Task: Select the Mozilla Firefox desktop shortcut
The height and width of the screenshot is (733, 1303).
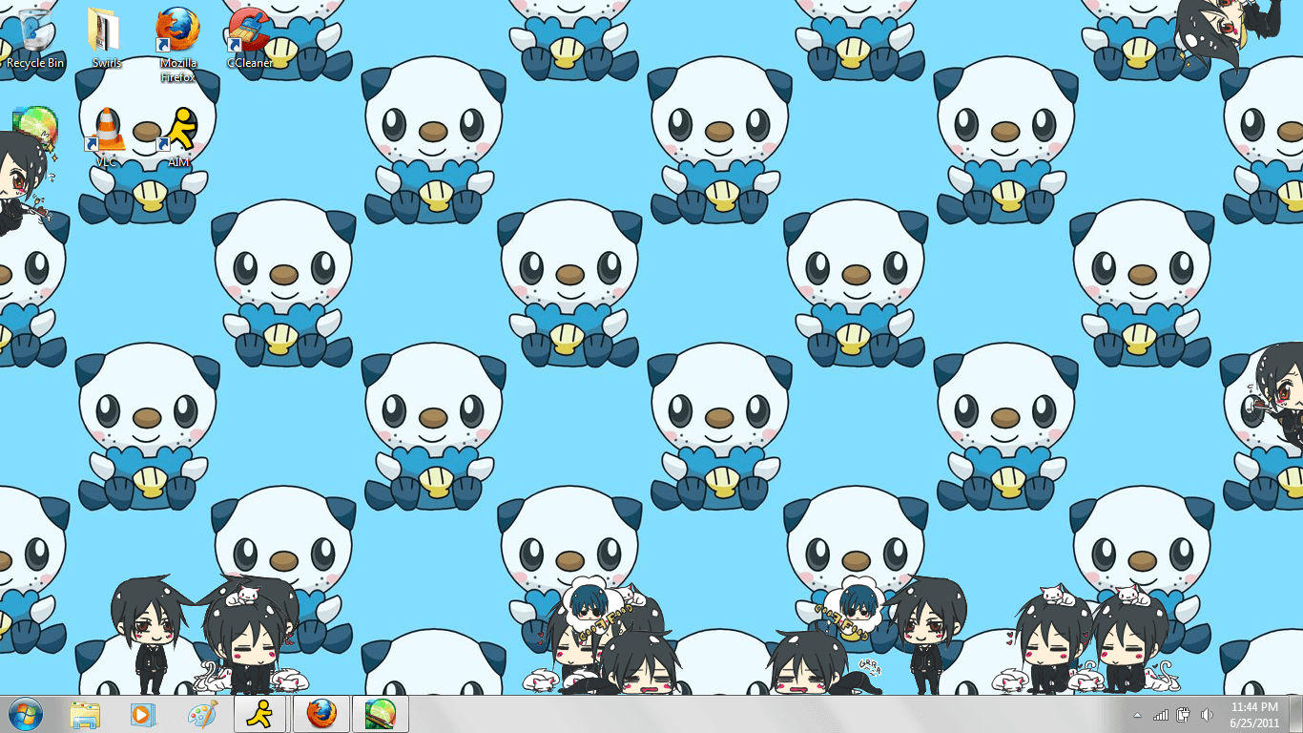Action: pos(178,45)
